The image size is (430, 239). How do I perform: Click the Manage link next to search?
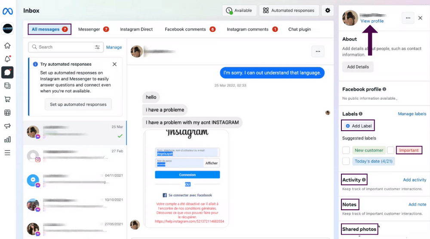click(x=114, y=47)
